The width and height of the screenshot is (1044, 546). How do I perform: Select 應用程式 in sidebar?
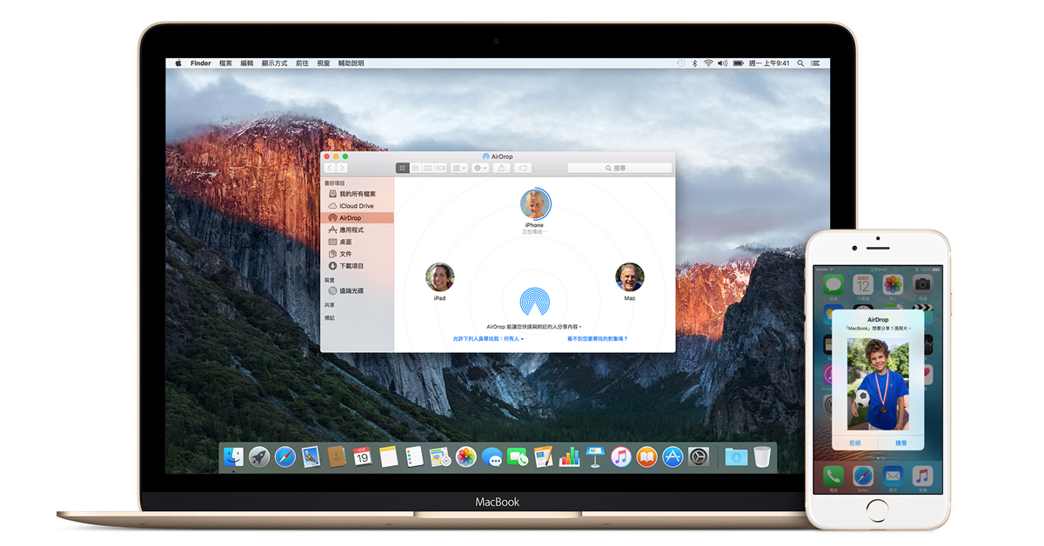coord(358,230)
